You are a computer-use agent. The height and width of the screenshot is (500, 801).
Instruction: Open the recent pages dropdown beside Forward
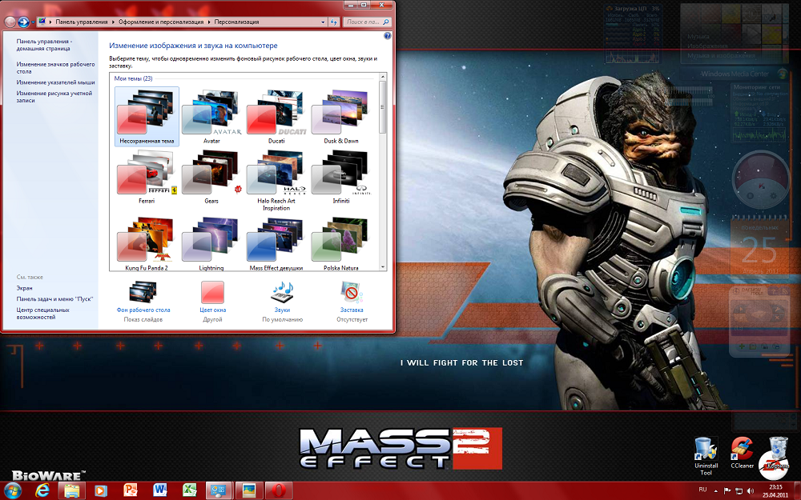click(33, 22)
